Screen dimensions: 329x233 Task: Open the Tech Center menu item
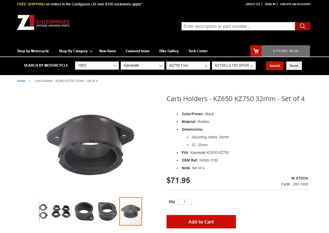click(198, 51)
